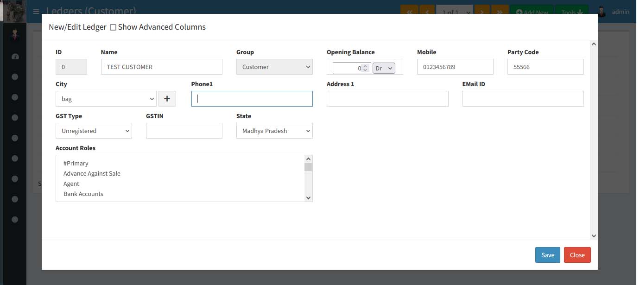Enable Show Advanced Columns checkbox
Screen dimensions: 640x285
(113, 27)
